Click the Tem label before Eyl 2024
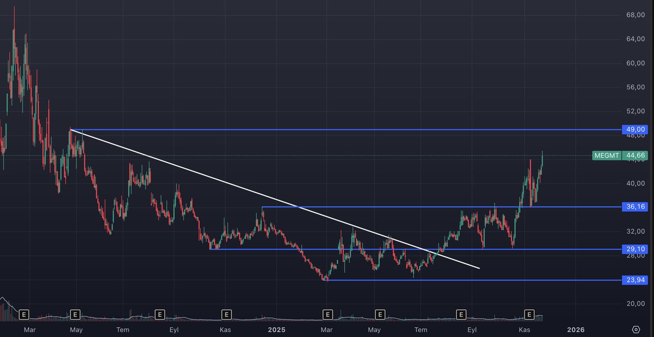Image resolution: width=654 pixels, height=337 pixels. pyautogui.click(x=123, y=329)
